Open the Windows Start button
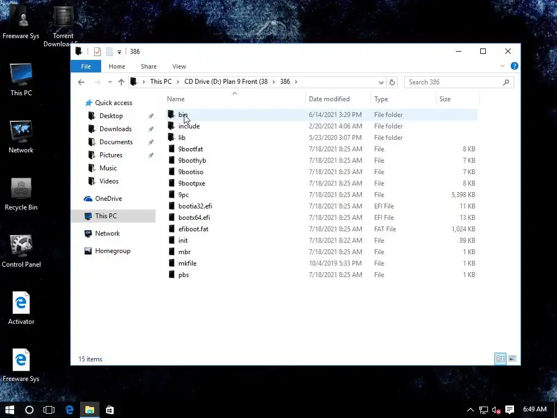 point(10,410)
